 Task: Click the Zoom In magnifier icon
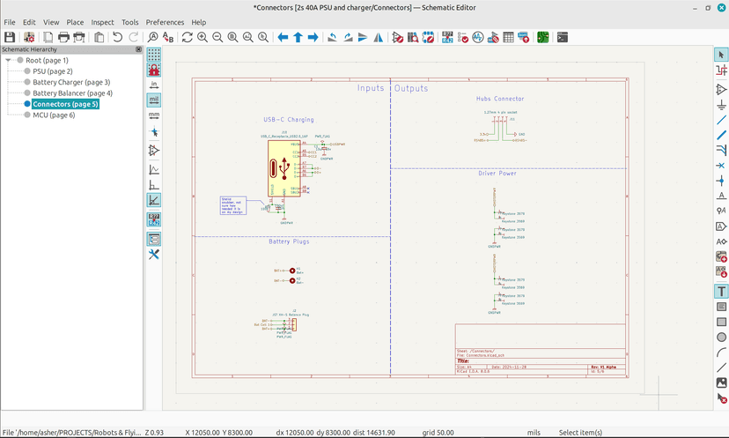(202, 38)
